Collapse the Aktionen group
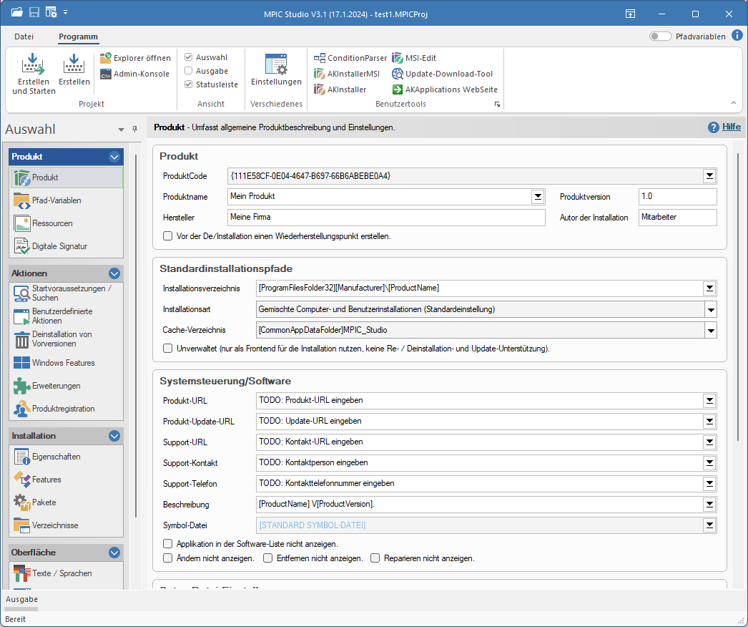This screenshot has height=627, width=748. click(114, 273)
